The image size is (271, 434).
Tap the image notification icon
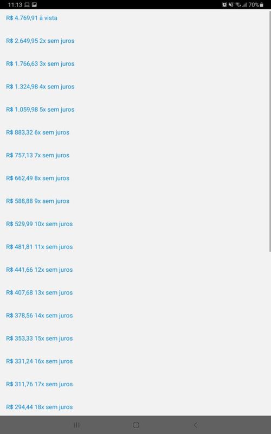pos(34,5)
